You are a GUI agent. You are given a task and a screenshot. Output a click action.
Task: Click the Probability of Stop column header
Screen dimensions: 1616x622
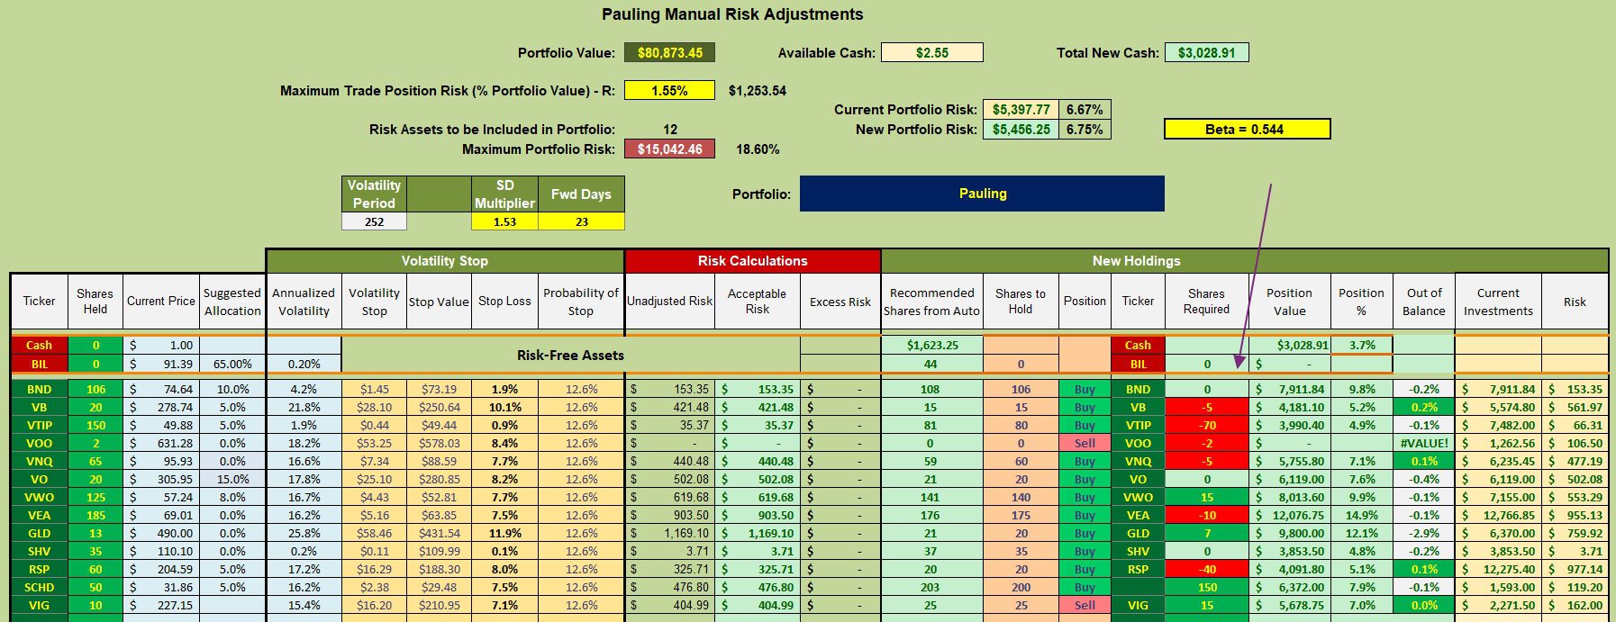coord(581,302)
